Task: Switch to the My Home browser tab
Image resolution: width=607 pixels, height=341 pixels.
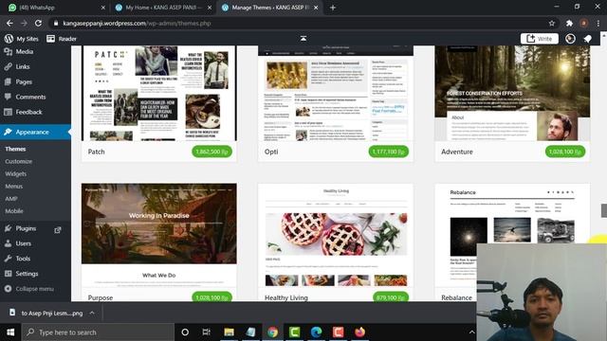Action: pos(162,8)
